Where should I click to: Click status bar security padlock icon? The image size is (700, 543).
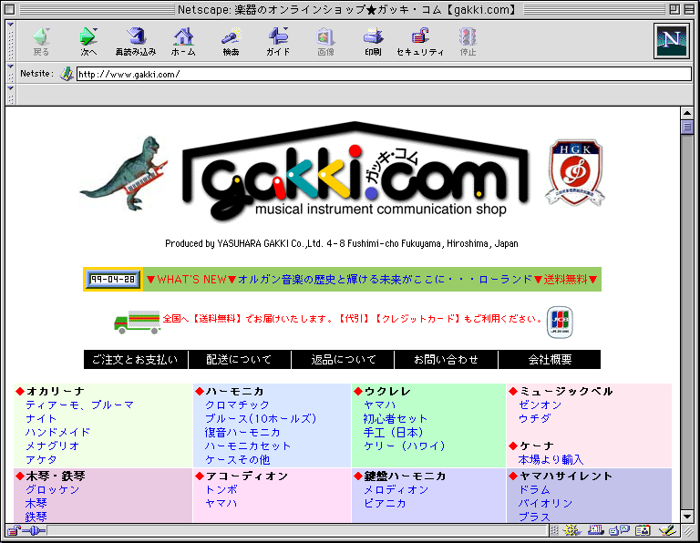[14, 530]
